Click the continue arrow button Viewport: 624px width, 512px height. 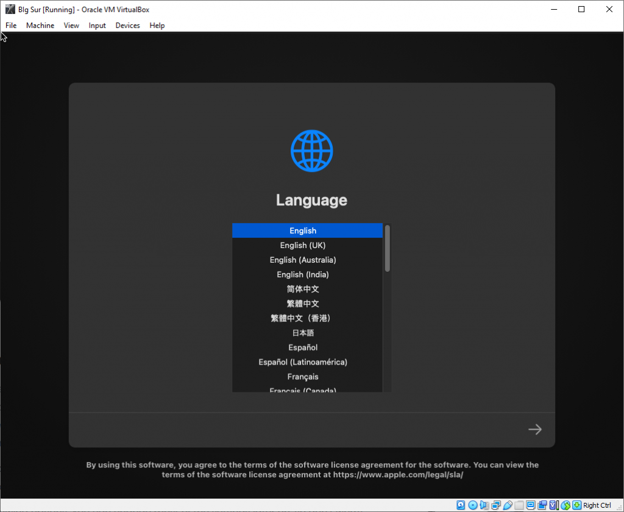534,429
